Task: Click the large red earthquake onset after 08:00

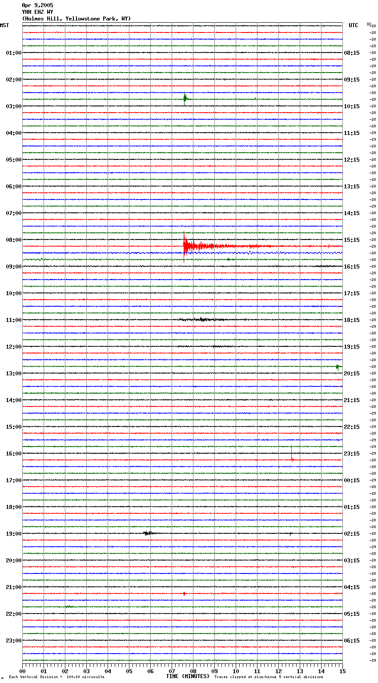Action: 186,245
